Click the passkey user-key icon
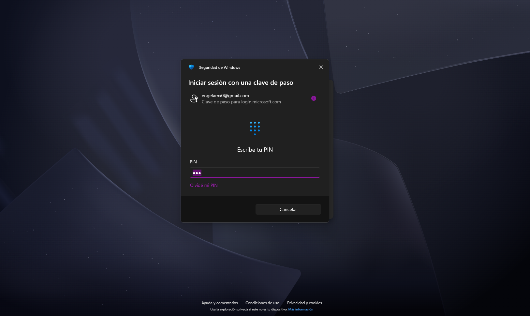Image resolution: width=530 pixels, height=316 pixels. point(194,98)
